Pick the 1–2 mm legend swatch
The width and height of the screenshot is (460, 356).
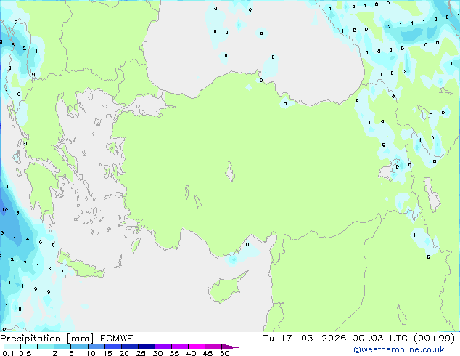(46, 347)
